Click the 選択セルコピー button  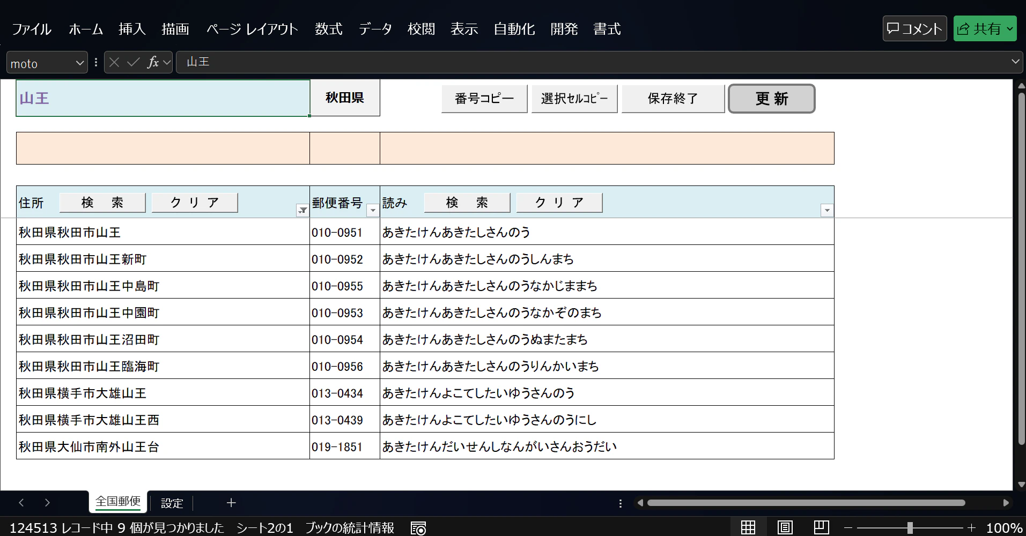[x=574, y=99]
